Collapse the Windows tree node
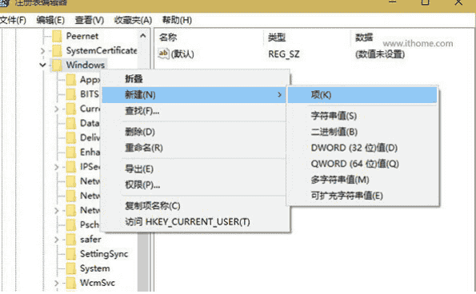Image resolution: width=476 pixels, height=294 pixels. pos(42,65)
